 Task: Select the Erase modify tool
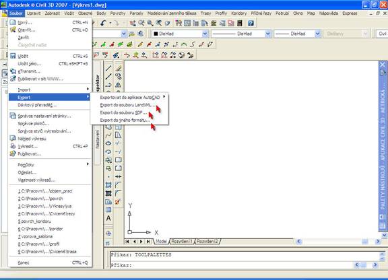(119, 68)
